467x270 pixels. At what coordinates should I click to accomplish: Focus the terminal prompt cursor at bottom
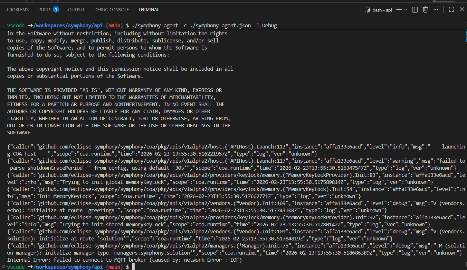tap(133, 267)
